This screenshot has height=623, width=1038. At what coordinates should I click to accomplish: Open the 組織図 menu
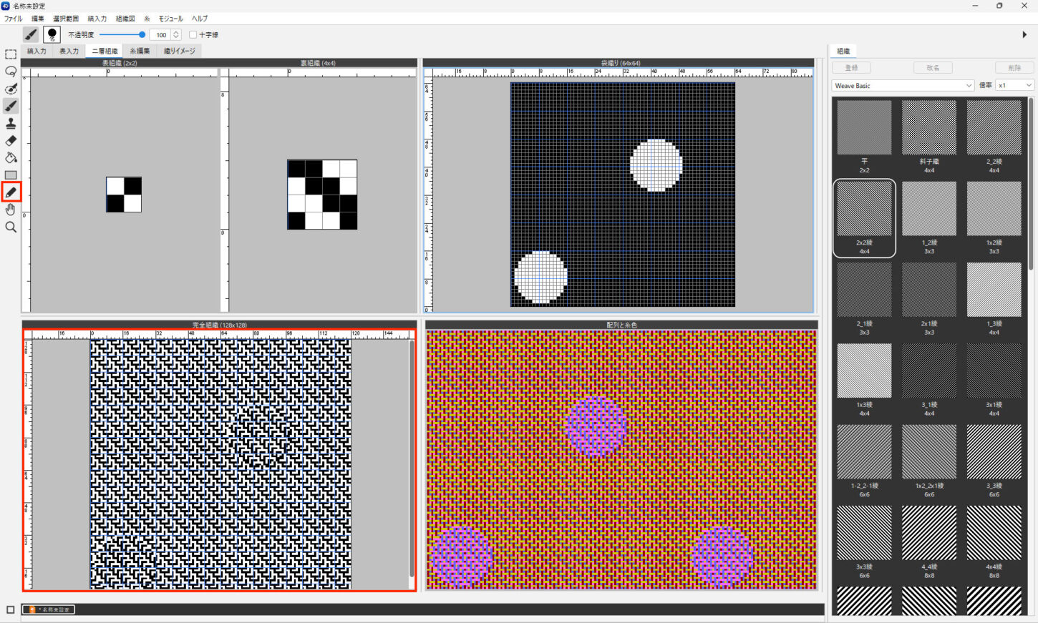(x=125, y=19)
